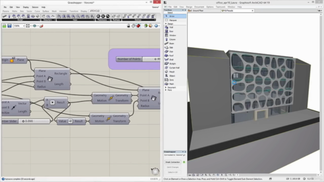Screen dimensions: 324x182
Task: Open the Grasshopper File menu
Action: [5, 7]
